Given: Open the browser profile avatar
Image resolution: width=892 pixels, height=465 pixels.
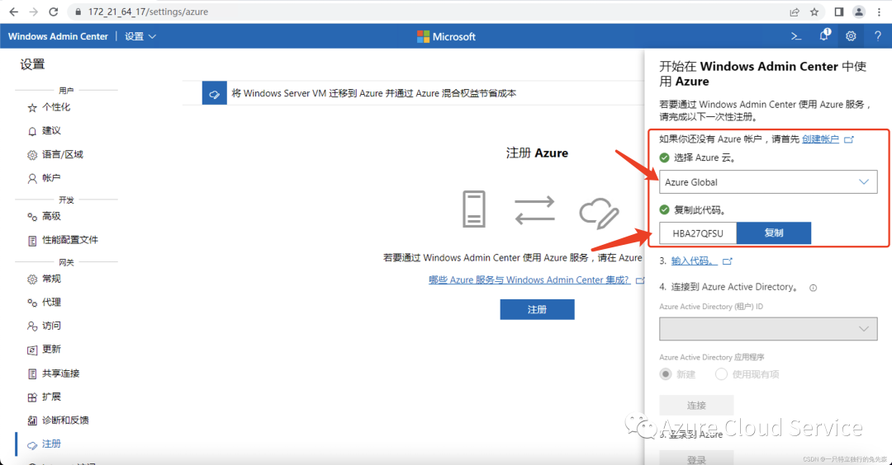Looking at the screenshot, I should tap(858, 12).
